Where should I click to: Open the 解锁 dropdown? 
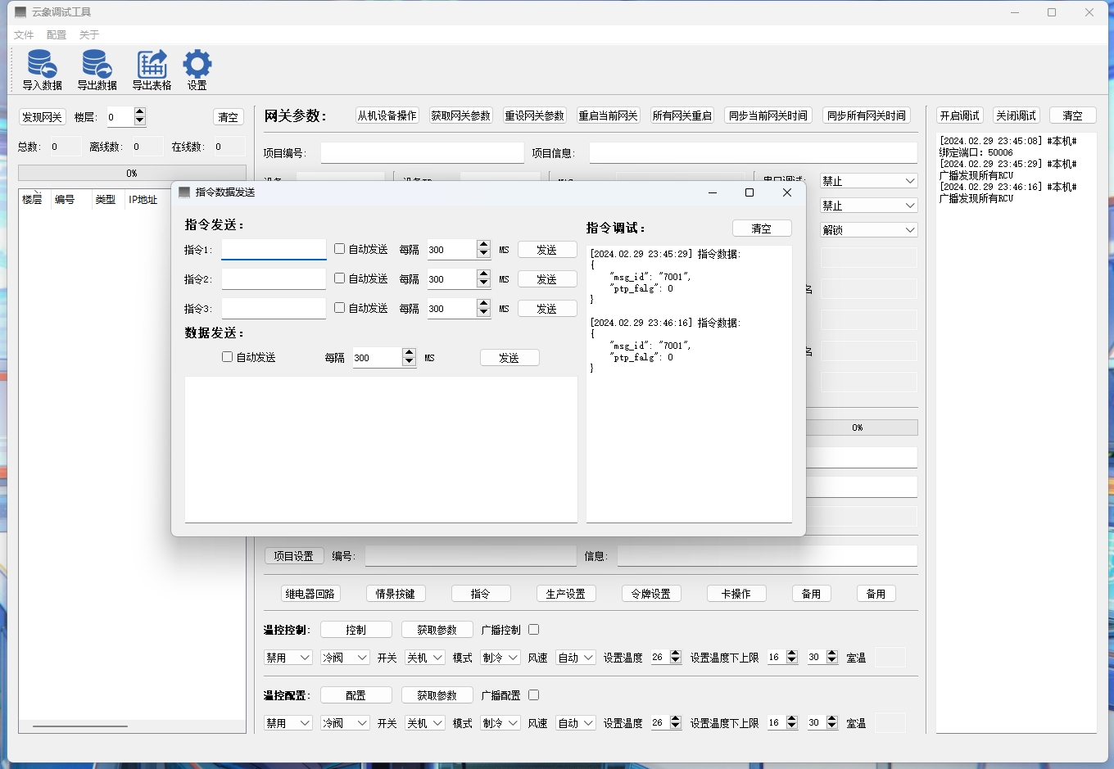click(868, 230)
